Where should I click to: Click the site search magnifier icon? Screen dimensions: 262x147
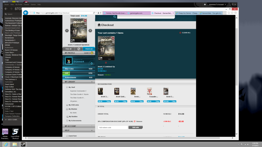click(x=115, y=17)
